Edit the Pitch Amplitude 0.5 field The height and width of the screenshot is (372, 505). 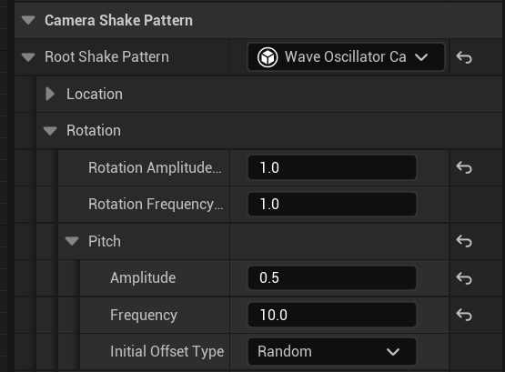tap(332, 277)
